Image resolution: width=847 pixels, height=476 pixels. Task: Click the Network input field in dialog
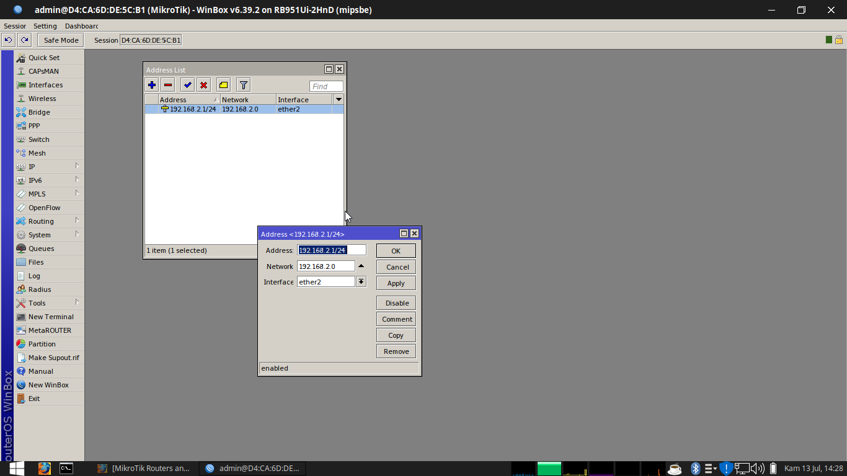[326, 267]
